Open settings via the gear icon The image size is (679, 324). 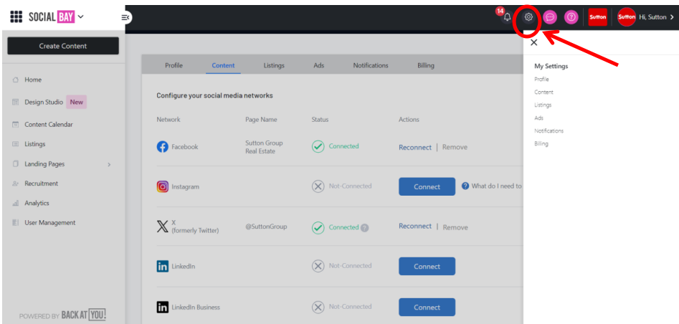[x=528, y=17]
